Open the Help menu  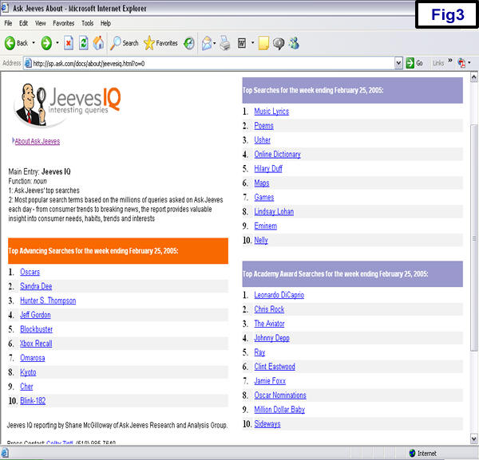coord(105,23)
